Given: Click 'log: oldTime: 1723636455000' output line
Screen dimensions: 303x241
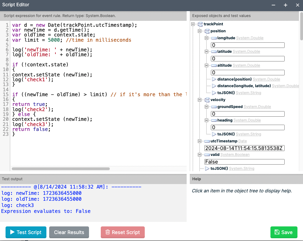Looking at the screenshot, I should (x=41, y=199).
